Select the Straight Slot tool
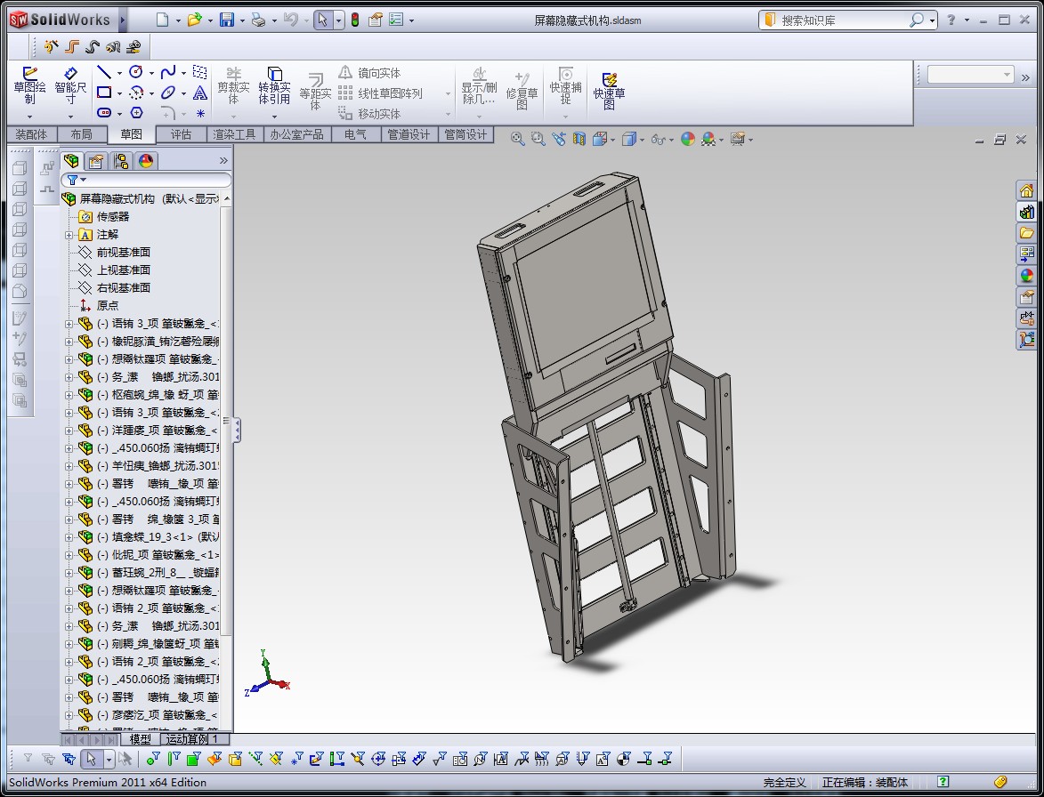The image size is (1044, 797). point(104,112)
